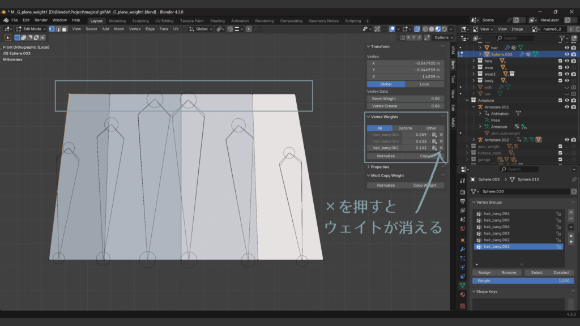Click the add vertex group plus button

click(570, 212)
